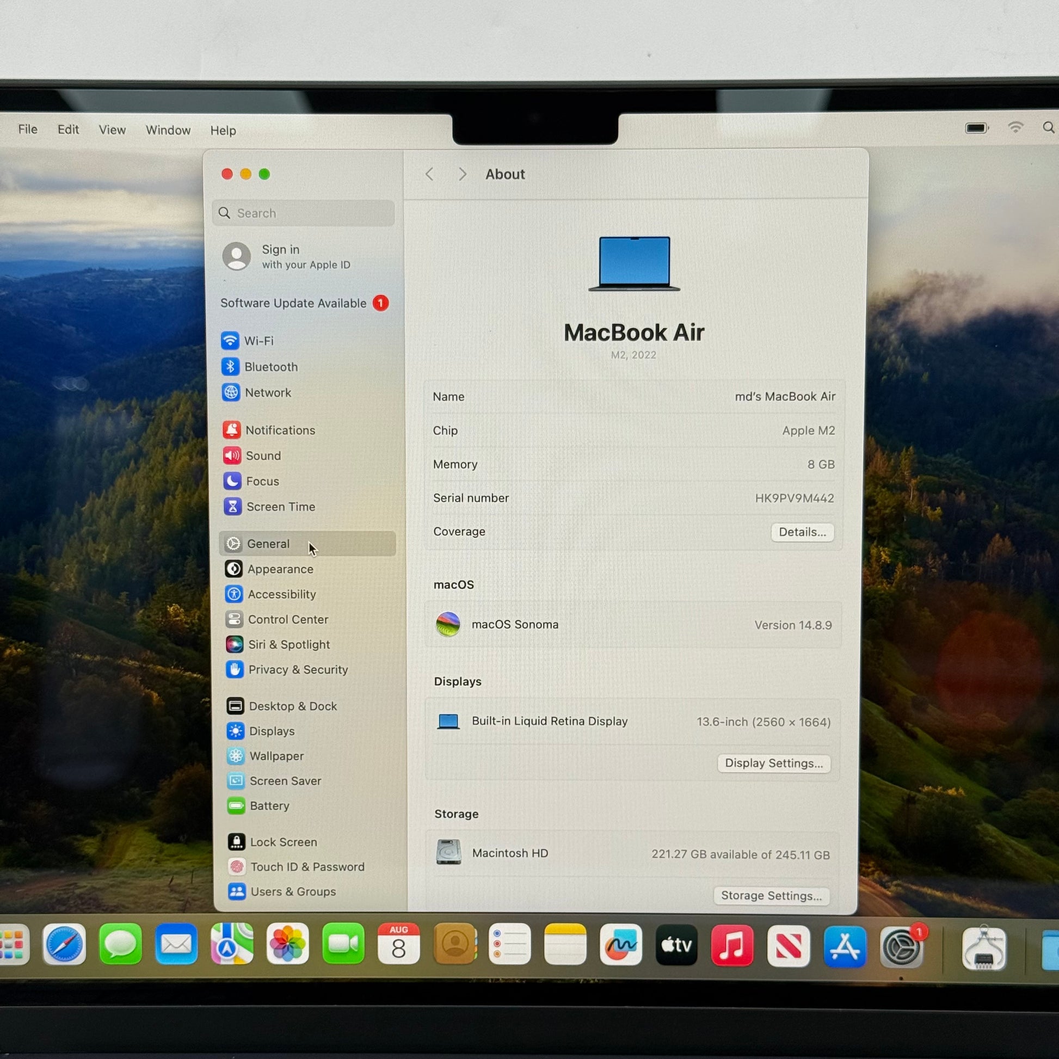Open the File menu

pyautogui.click(x=28, y=130)
